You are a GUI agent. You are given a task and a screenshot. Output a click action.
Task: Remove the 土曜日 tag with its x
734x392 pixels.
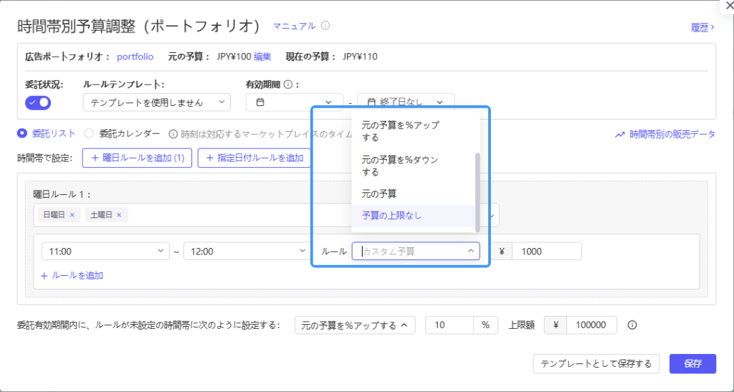[119, 215]
